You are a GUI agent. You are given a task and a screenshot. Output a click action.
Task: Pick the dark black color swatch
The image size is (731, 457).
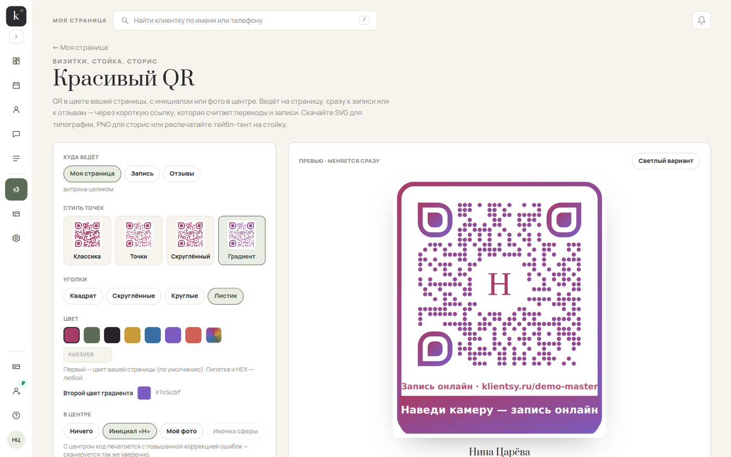(112, 335)
